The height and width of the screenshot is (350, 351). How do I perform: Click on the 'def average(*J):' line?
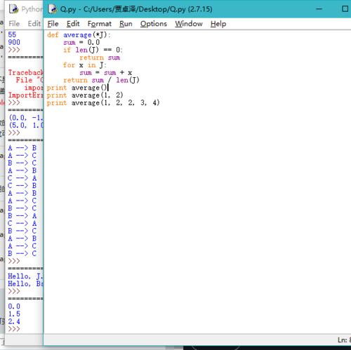point(79,35)
